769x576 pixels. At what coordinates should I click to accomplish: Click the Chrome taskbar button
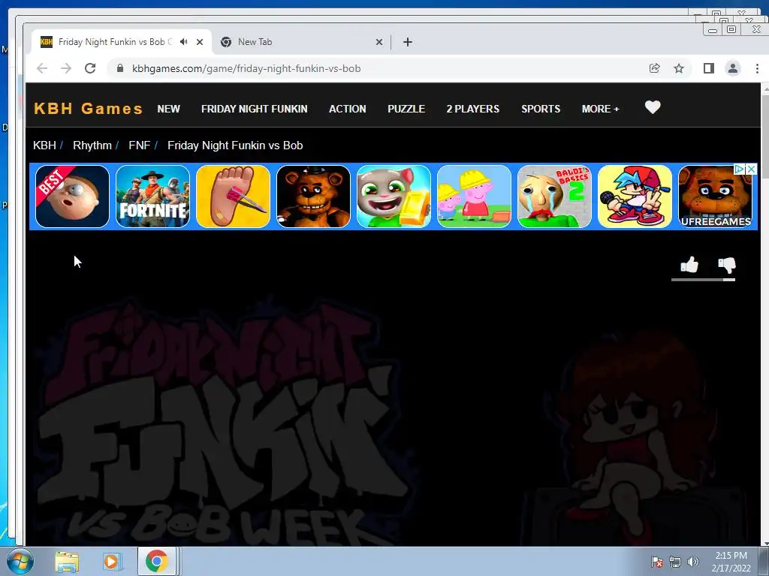[157, 561]
